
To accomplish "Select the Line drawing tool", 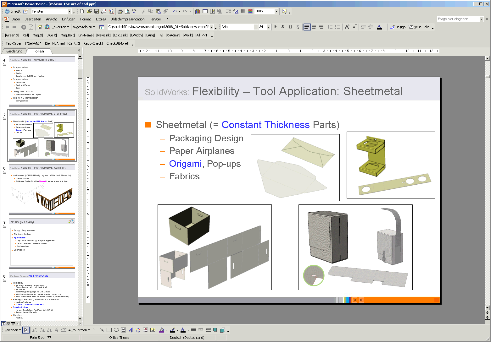I will pyautogui.click(x=95, y=330).
